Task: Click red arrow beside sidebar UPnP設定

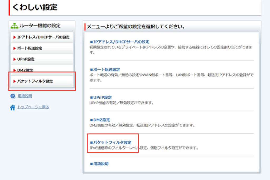Action: coord(15,59)
